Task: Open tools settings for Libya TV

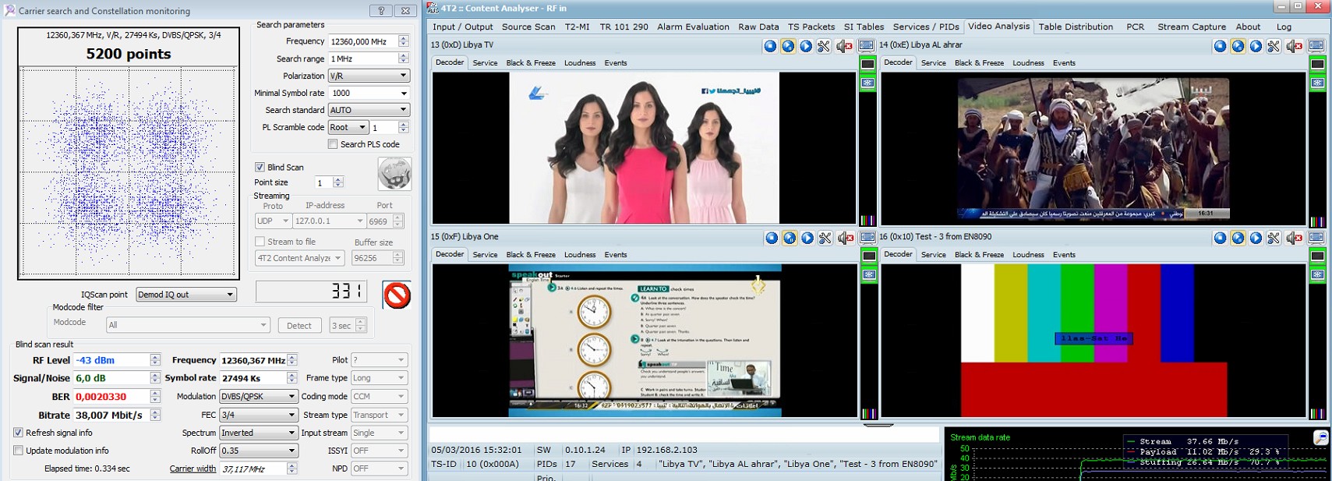Action: [x=824, y=46]
